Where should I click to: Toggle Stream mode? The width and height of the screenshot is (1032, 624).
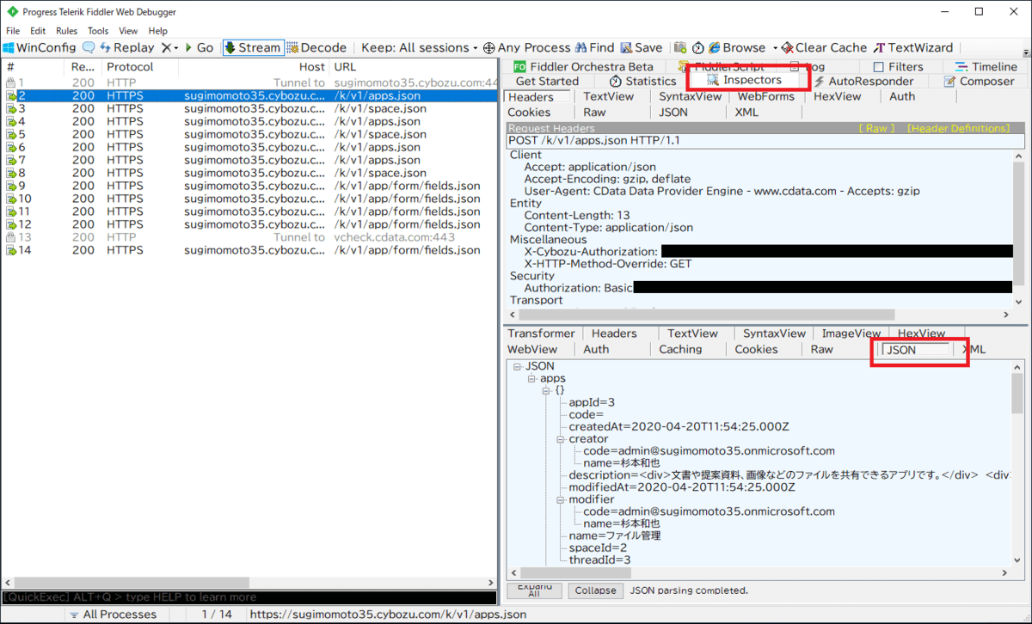[x=253, y=48]
